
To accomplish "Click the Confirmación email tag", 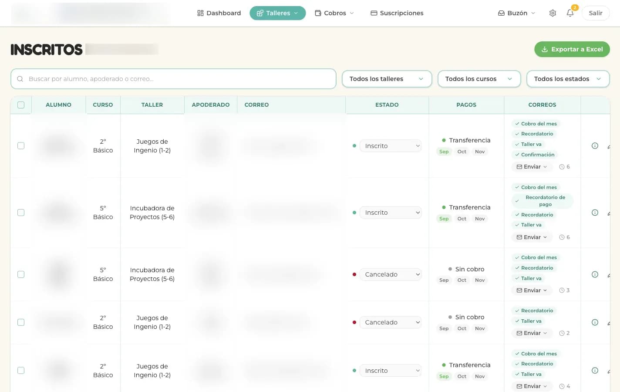I will pyautogui.click(x=535, y=155).
